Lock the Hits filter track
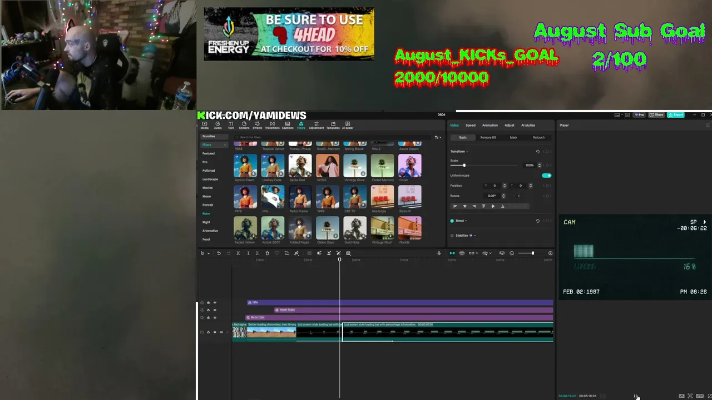 [x=208, y=303]
